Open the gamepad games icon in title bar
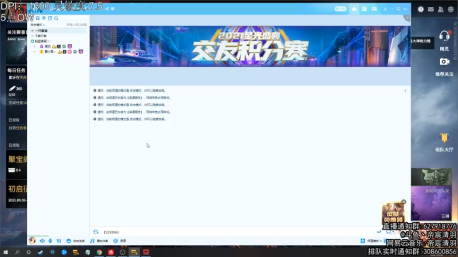Screen dimensions: 458x257 coord(374,9)
